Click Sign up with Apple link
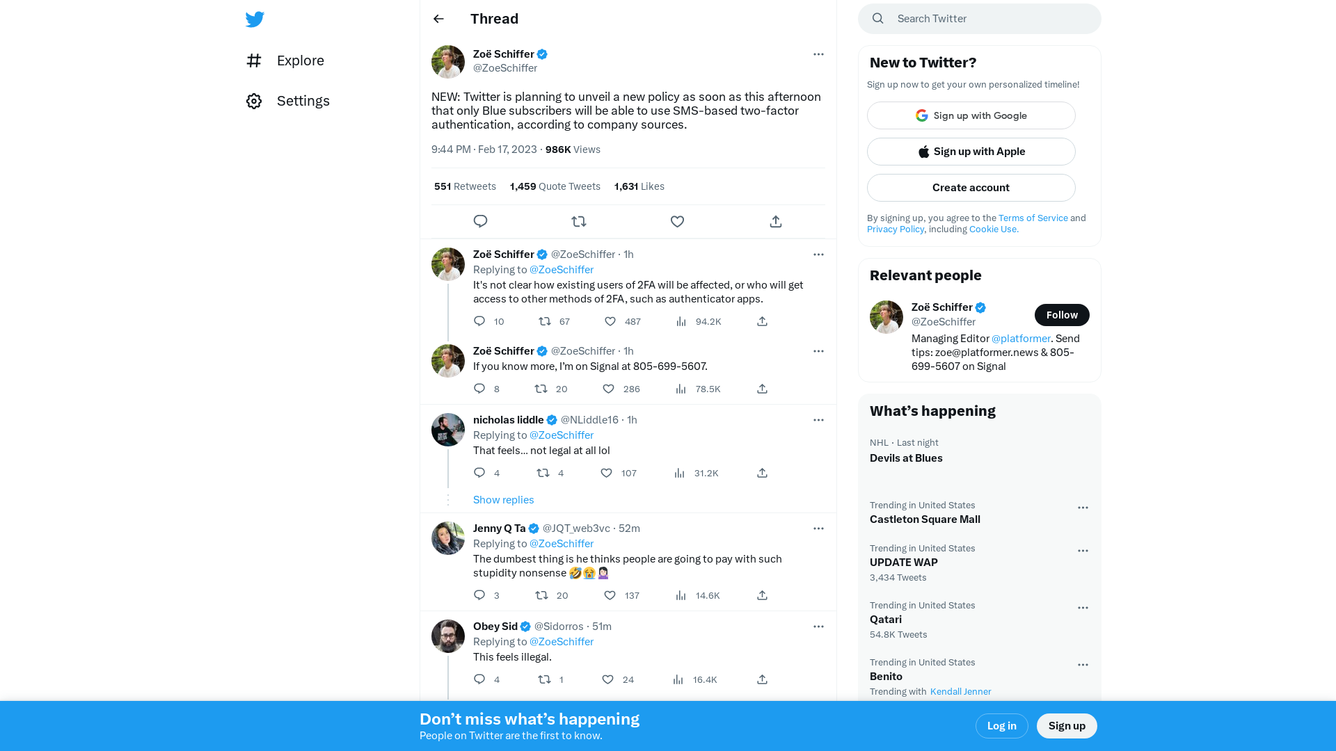1336x751 pixels. pyautogui.click(x=971, y=152)
